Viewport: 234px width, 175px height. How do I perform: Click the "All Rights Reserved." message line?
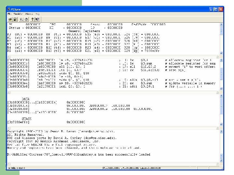pyautogui.click(x=26, y=135)
